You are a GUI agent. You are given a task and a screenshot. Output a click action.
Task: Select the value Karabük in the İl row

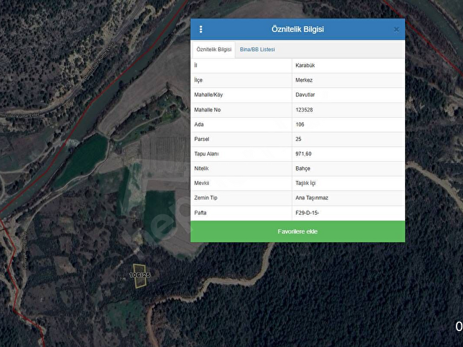click(305, 66)
